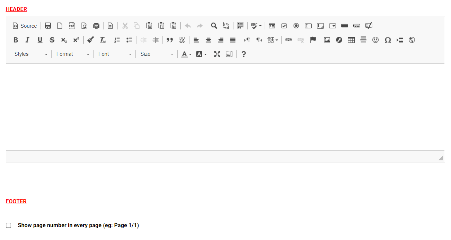Click the Source view button
Screen dimensions: 451x240
coord(25,26)
